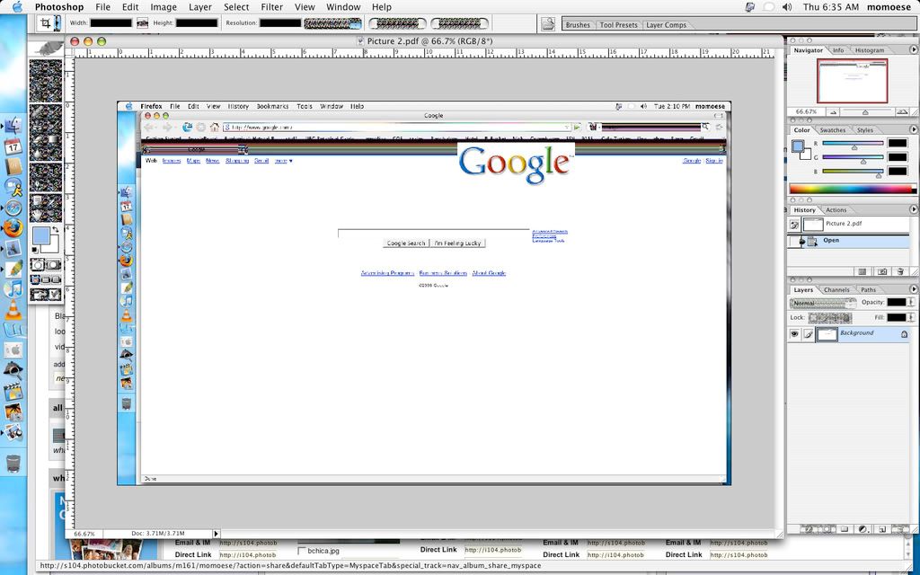The image size is (920, 575).
Task: Select the Background layer name
Action: click(x=856, y=332)
